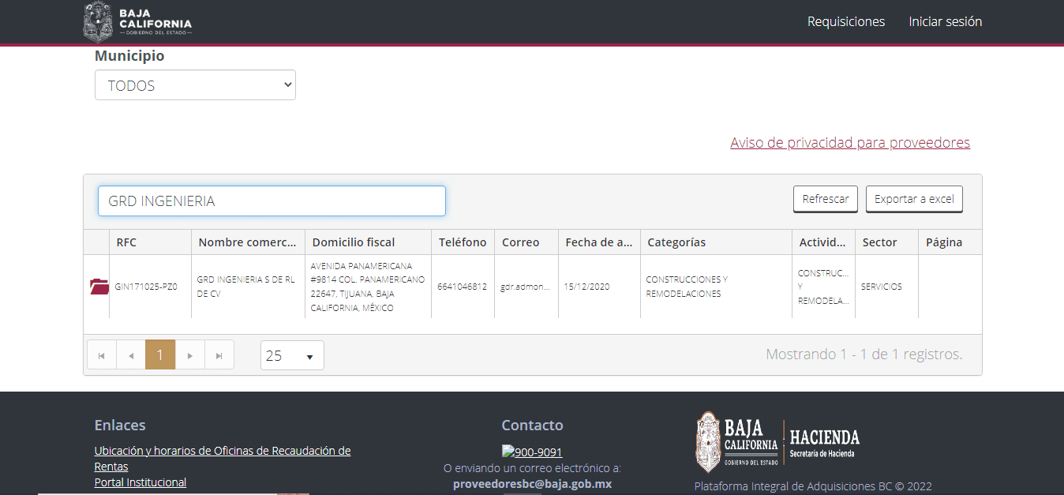This screenshot has width=1064, height=495.
Task: Sort by the Categorías column header
Action: pos(715,242)
